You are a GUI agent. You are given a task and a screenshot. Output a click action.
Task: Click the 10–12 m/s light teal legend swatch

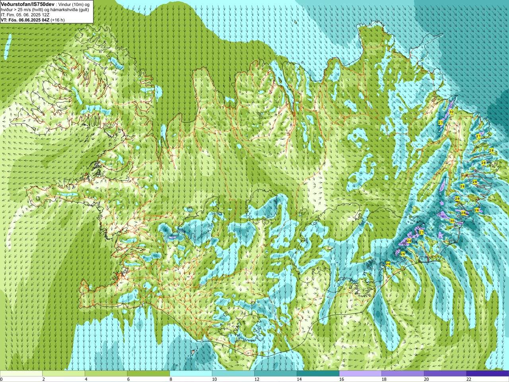click(x=233, y=374)
